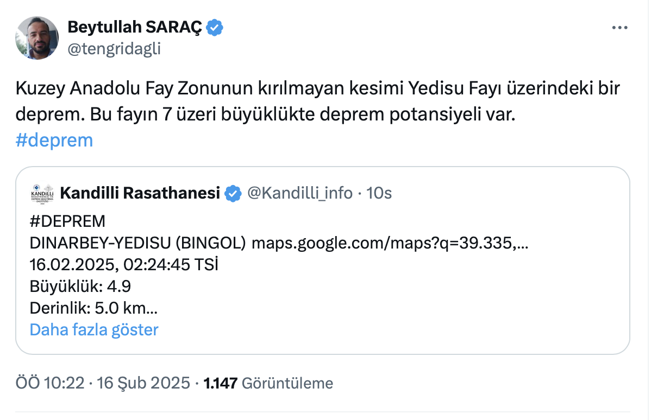Click the Derinlik: 5.0 km line

point(93,308)
